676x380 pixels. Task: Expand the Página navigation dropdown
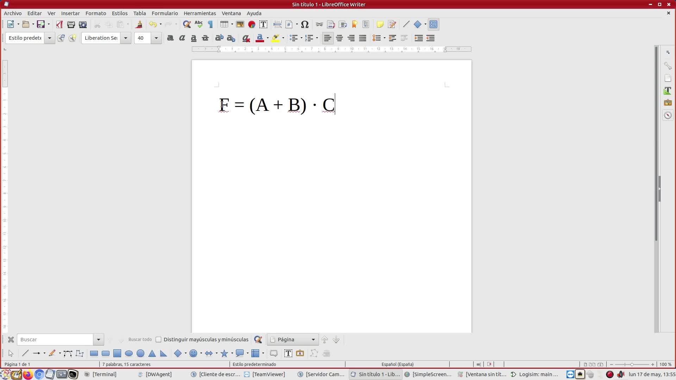coord(313,340)
